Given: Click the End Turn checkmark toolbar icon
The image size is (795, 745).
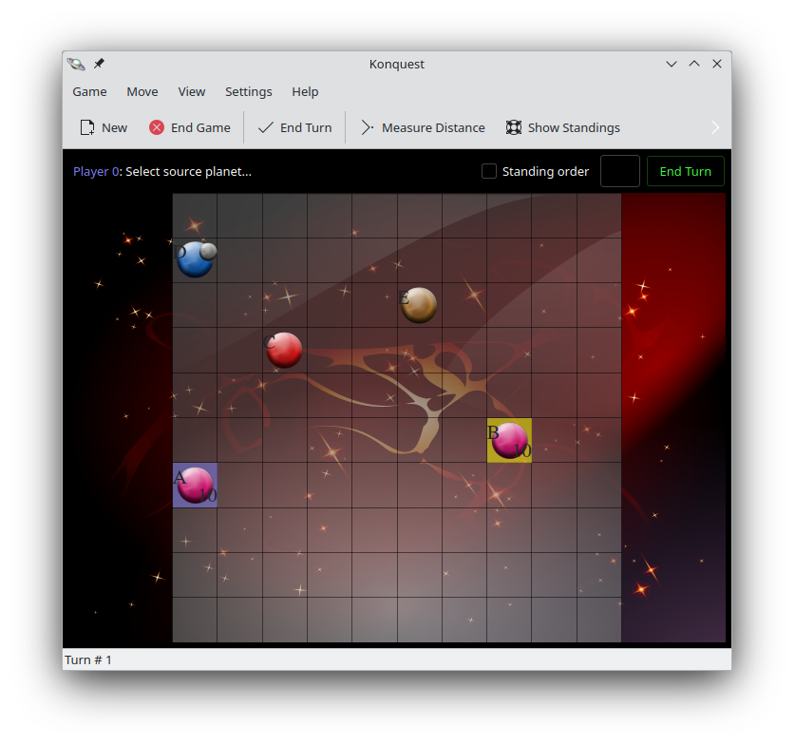Looking at the screenshot, I should pos(266,127).
